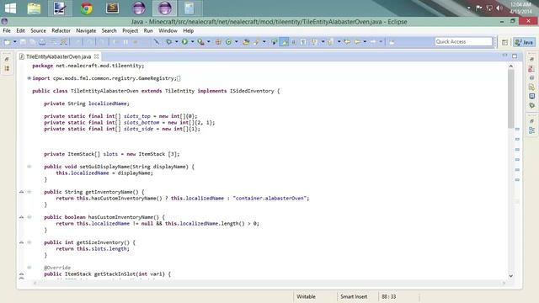The height and width of the screenshot is (303, 539).
Task: Click the editor vertical scrollbar down arrow
Action: (511, 275)
